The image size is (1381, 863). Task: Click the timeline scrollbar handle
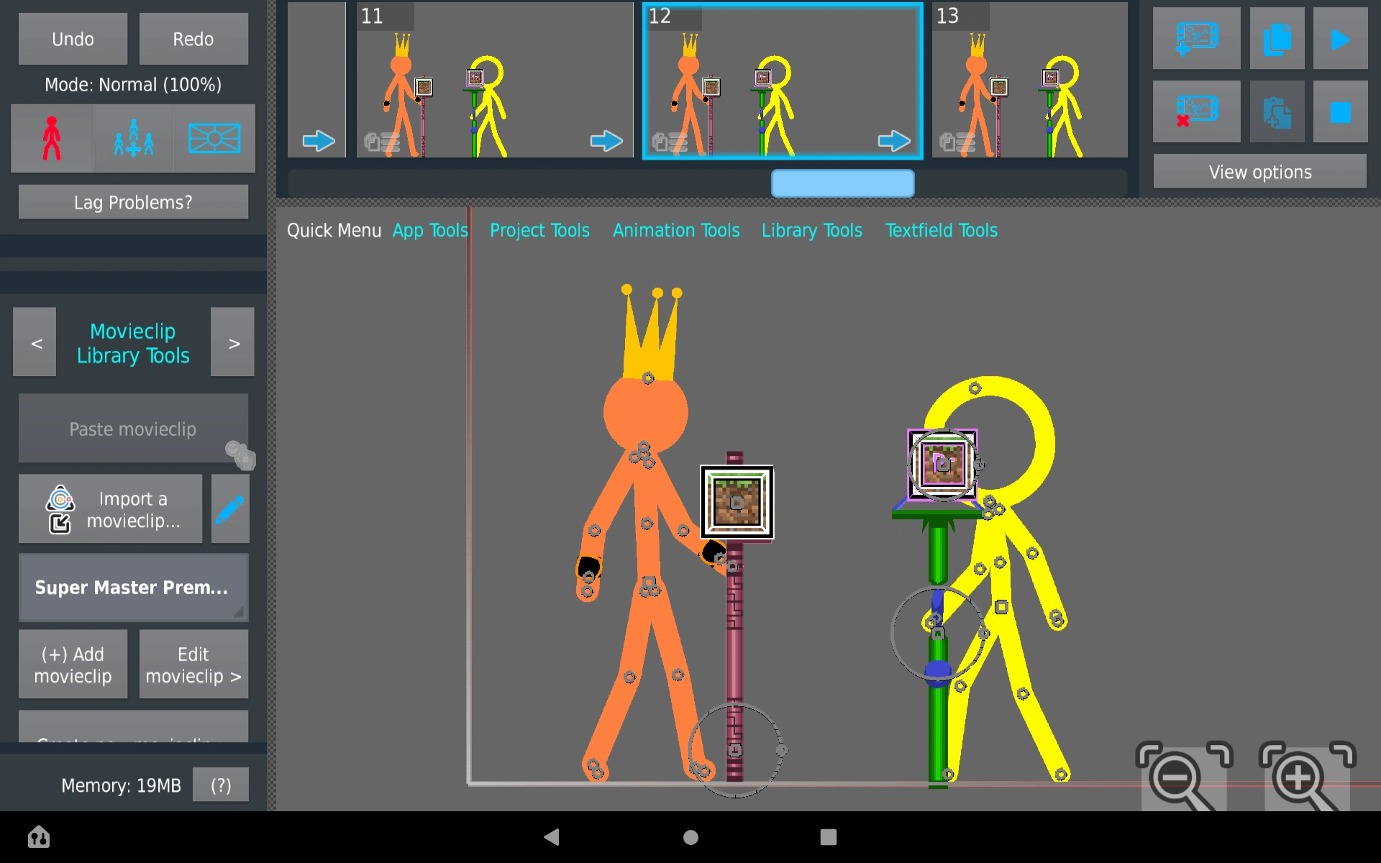tap(842, 183)
